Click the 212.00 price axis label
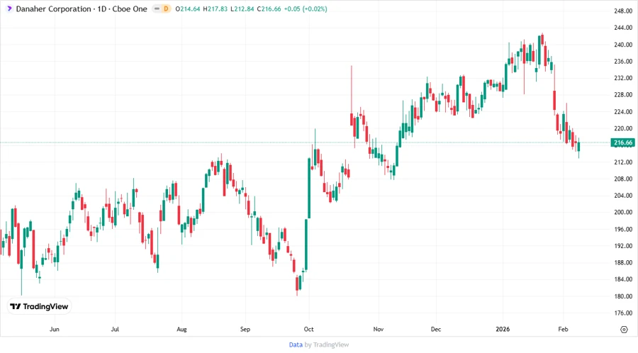Viewport: 638px width, 353px height. click(x=623, y=162)
